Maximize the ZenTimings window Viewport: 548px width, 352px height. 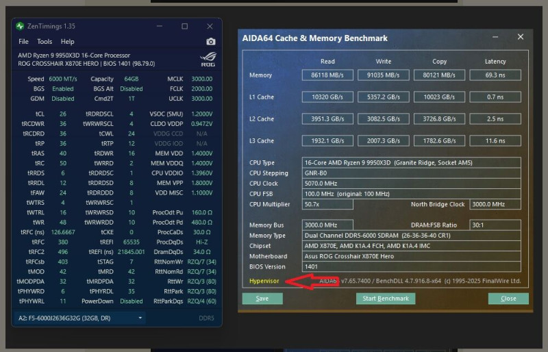point(184,26)
